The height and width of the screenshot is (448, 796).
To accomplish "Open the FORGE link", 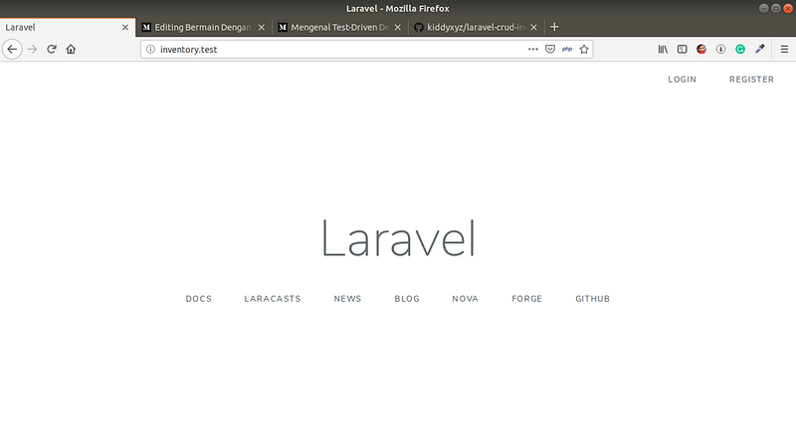I will coord(527,299).
